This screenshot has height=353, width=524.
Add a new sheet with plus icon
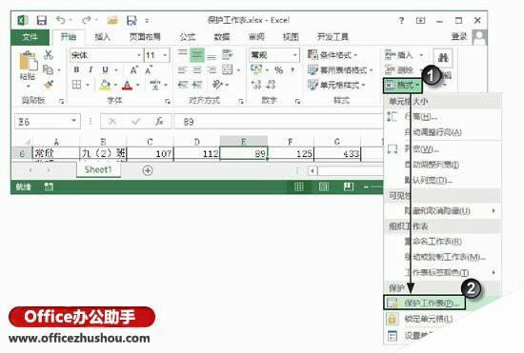click(148, 170)
